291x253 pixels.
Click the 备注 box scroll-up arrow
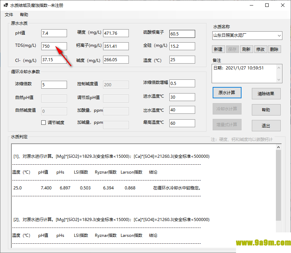pyautogui.click(x=279, y=68)
